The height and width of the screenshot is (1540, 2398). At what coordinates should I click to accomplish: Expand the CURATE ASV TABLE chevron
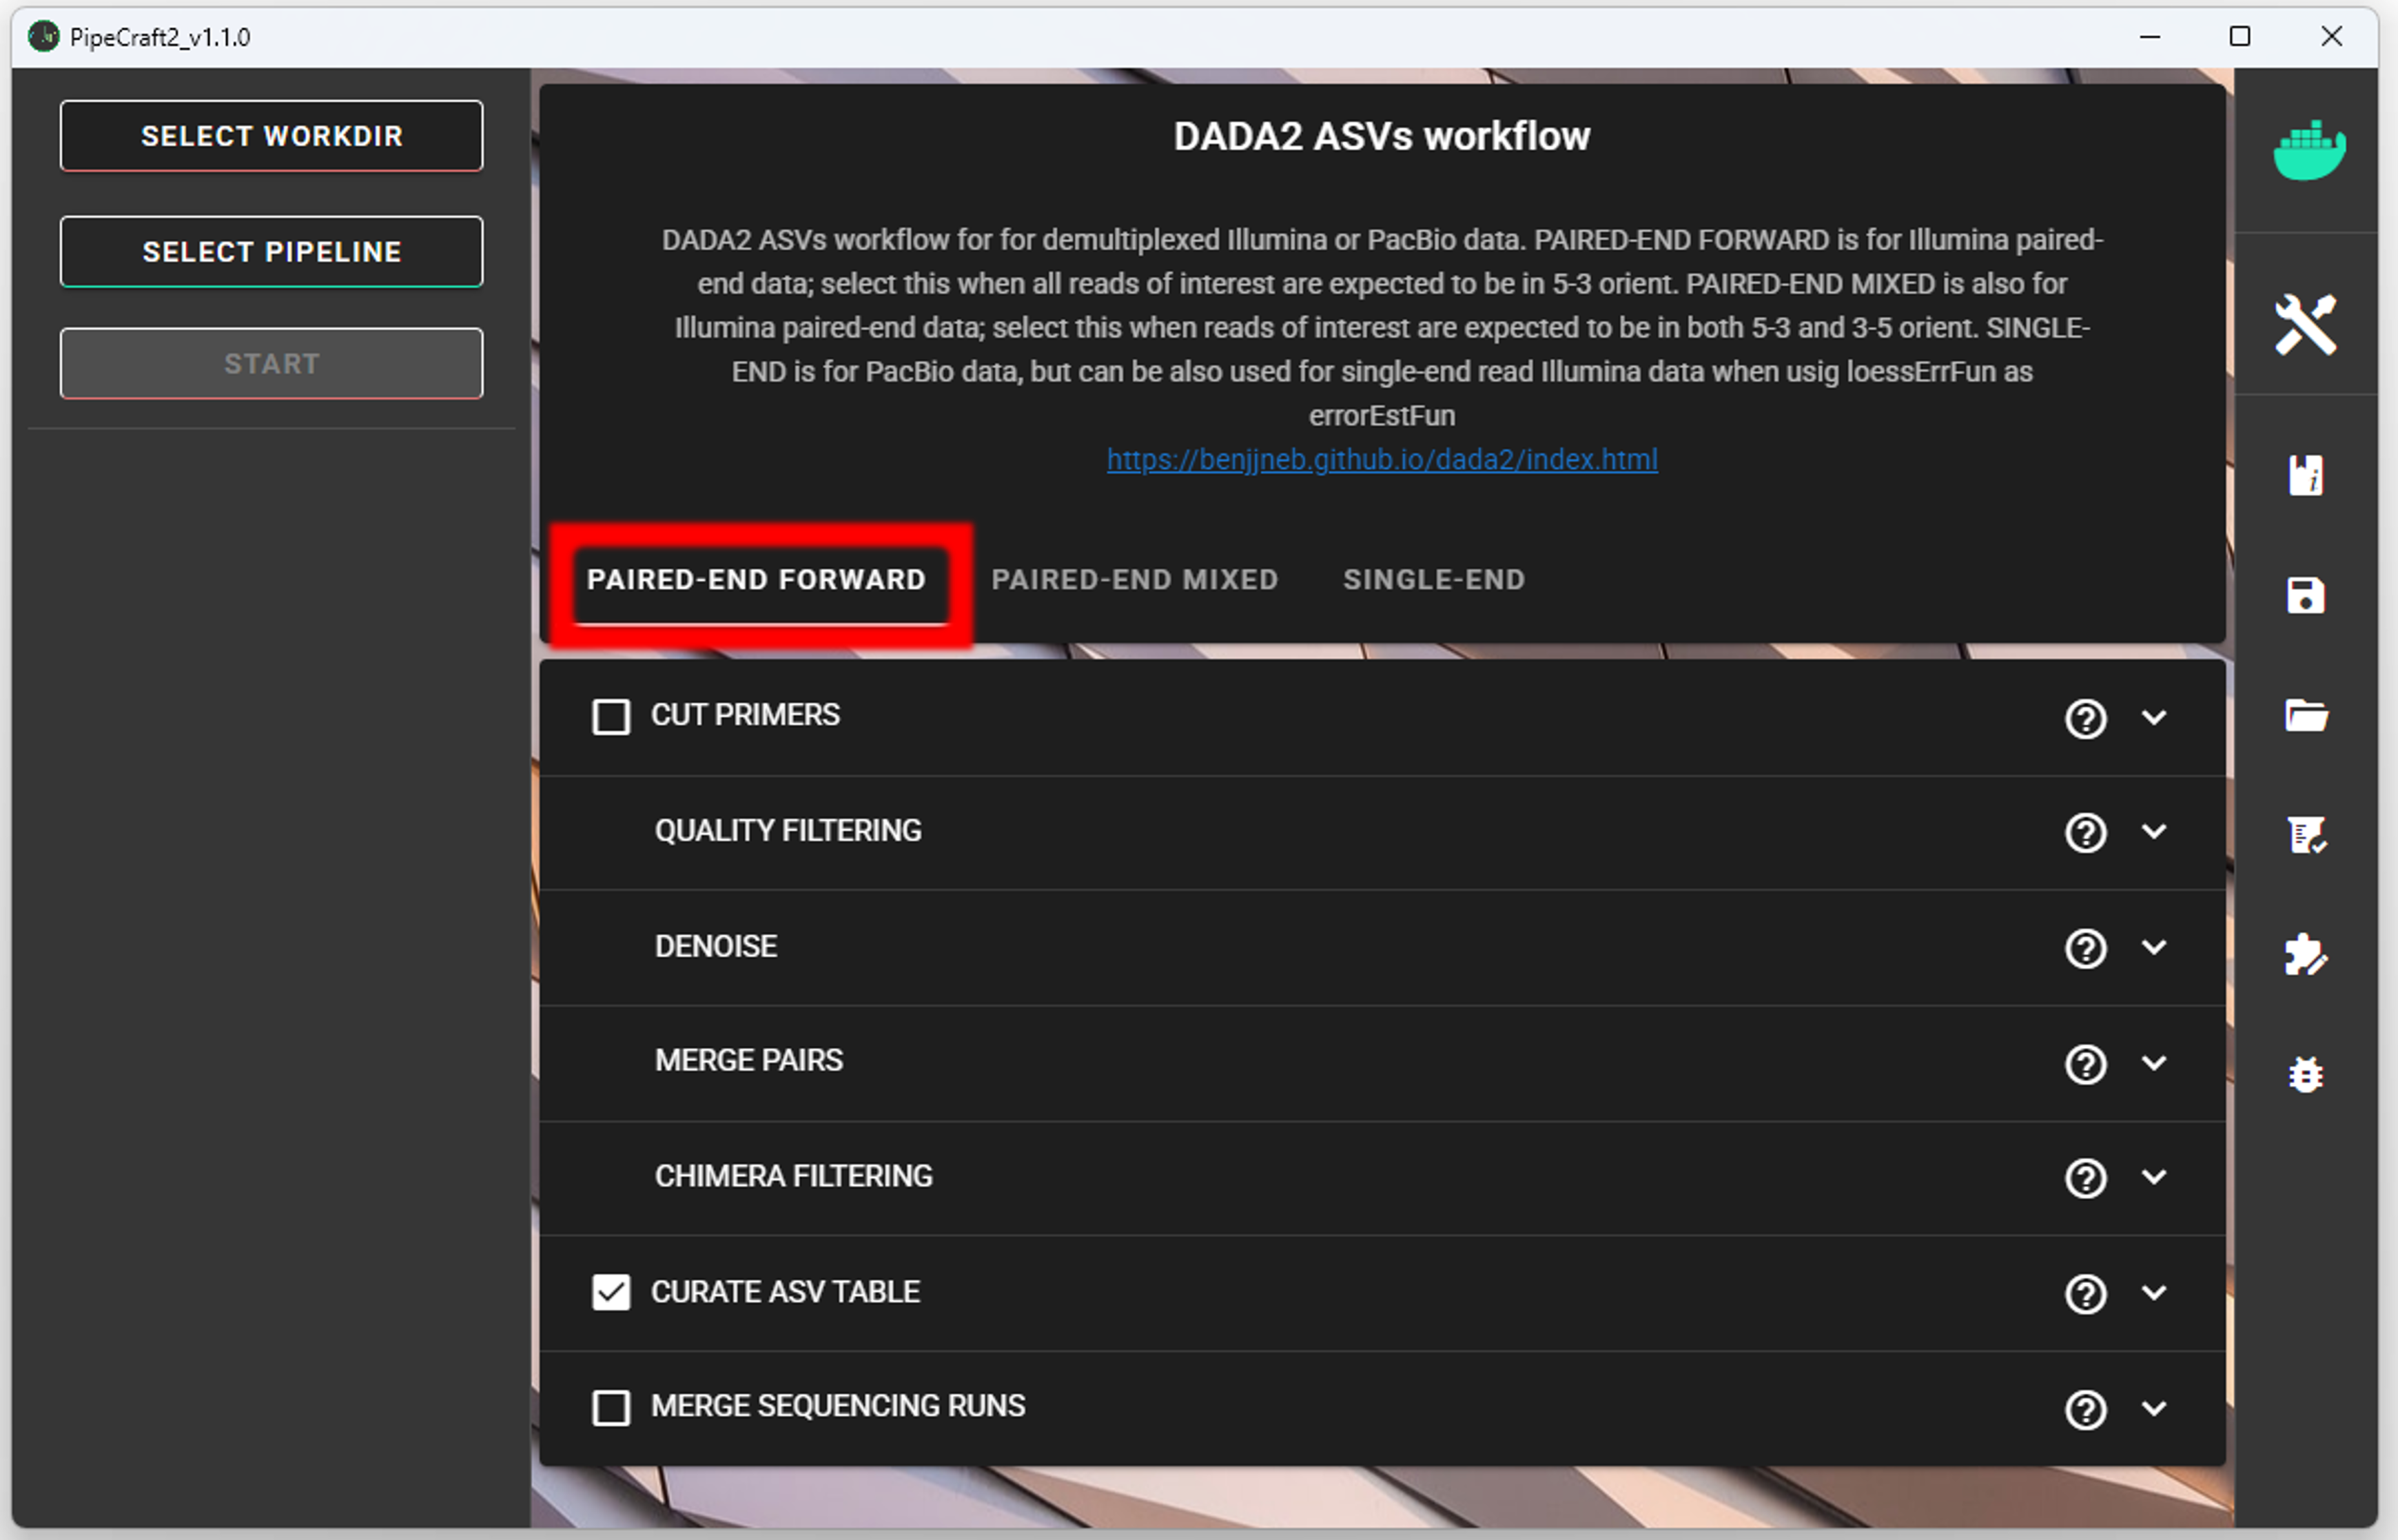click(2154, 1292)
